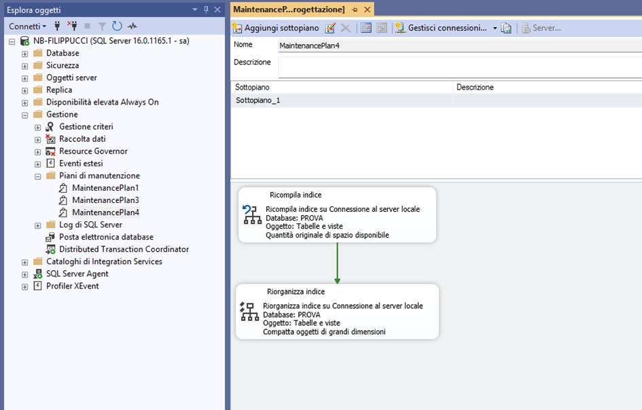Expand the Resource Governor node

[37, 152]
